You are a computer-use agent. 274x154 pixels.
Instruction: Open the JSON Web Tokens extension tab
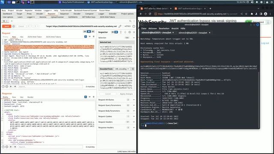click(107, 17)
